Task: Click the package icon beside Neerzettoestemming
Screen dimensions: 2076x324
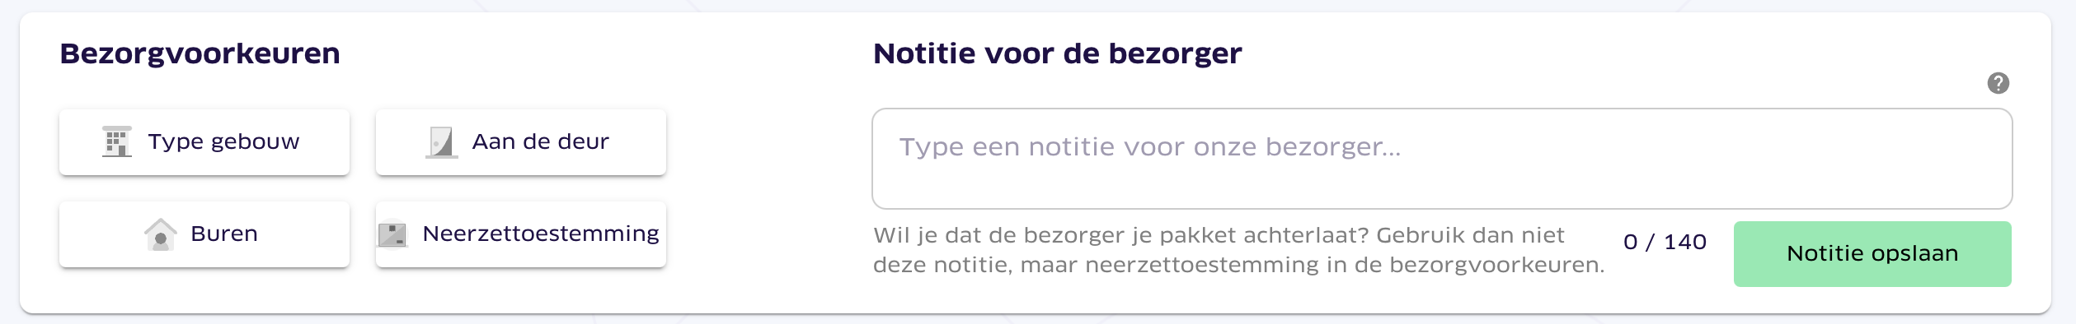Action: [x=392, y=234]
